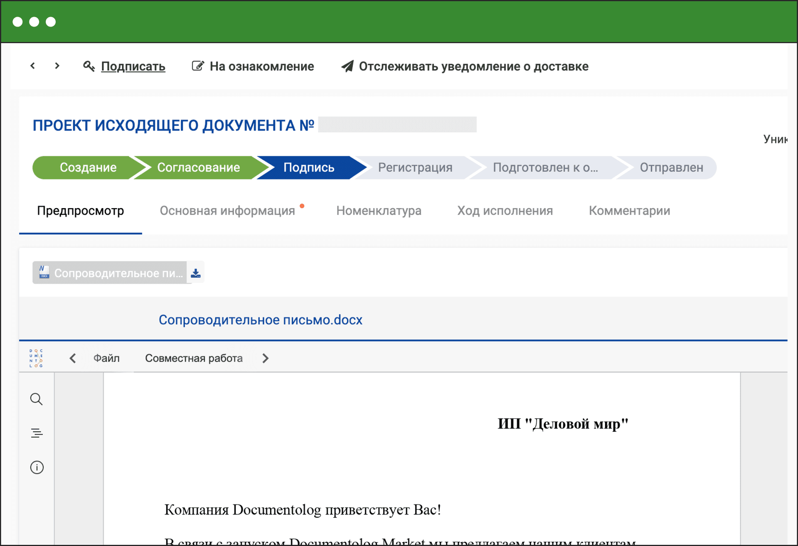Screen dimensions: 798x546
Task: Switch to the Комментарии tab
Action: pyautogui.click(x=629, y=211)
